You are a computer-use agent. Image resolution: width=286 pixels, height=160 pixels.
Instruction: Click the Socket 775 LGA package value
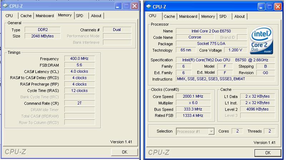(x=211, y=43)
